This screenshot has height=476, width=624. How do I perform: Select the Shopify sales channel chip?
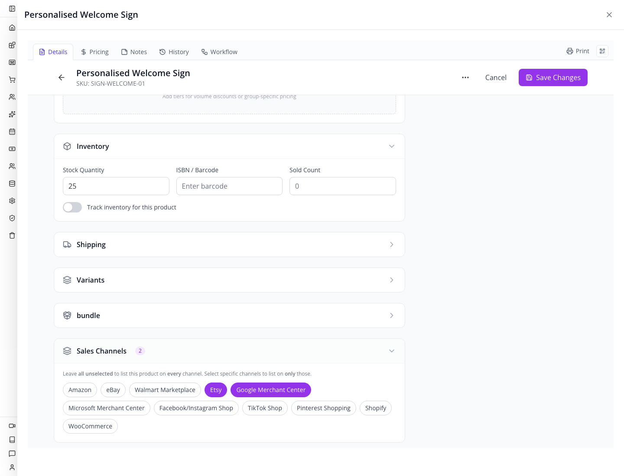pyautogui.click(x=376, y=408)
